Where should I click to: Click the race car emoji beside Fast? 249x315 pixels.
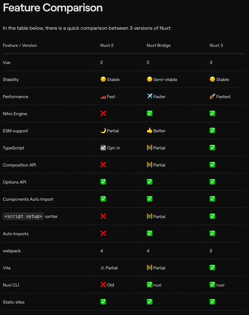pos(103,97)
